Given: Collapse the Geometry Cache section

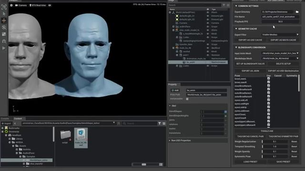Looking at the screenshot, I should (236, 28).
